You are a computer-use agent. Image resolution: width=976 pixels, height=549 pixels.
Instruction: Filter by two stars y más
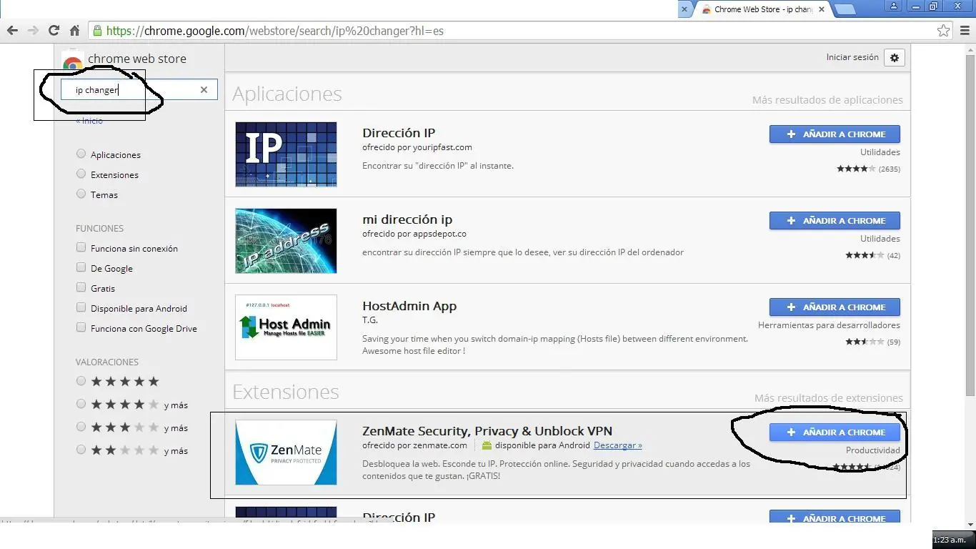(x=81, y=450)
